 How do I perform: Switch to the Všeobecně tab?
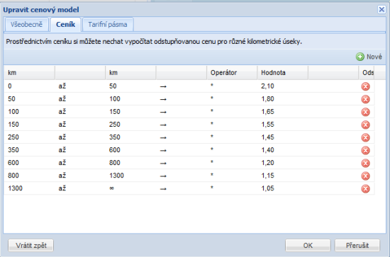[x=27, y=25]
